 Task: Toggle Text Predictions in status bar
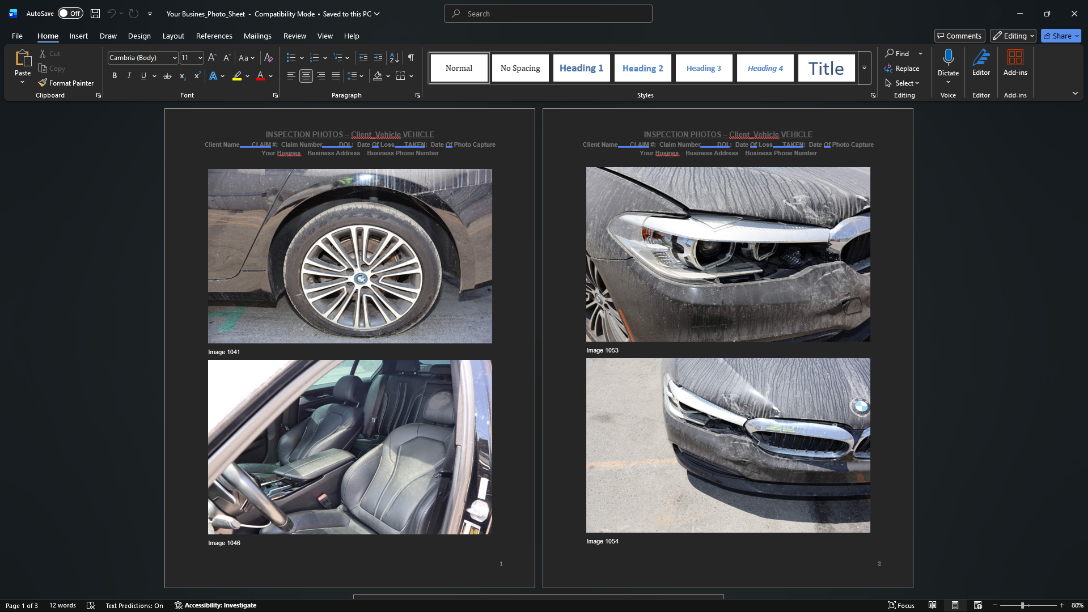coord(134,605)
